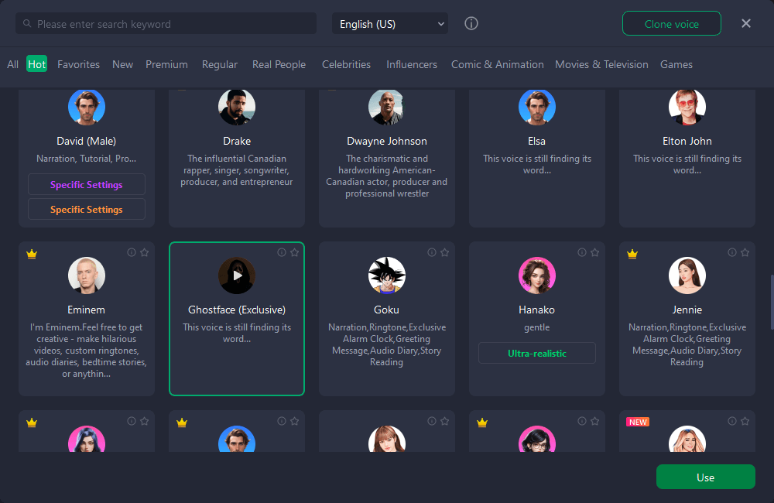Show info for the Hanako voice
774x503 pixels.
coord(582,252)
